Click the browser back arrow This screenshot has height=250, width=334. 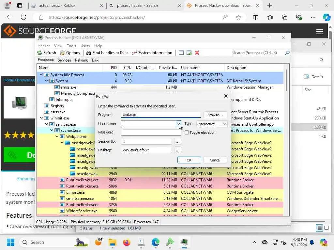pyautogui.click(x=9, y=17)
